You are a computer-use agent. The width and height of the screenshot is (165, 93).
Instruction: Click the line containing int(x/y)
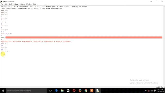coord(6,34)
